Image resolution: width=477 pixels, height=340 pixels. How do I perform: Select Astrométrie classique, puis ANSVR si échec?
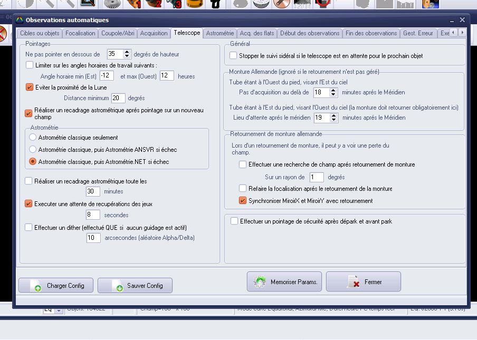pyautogui.click(x=33, y=150)
